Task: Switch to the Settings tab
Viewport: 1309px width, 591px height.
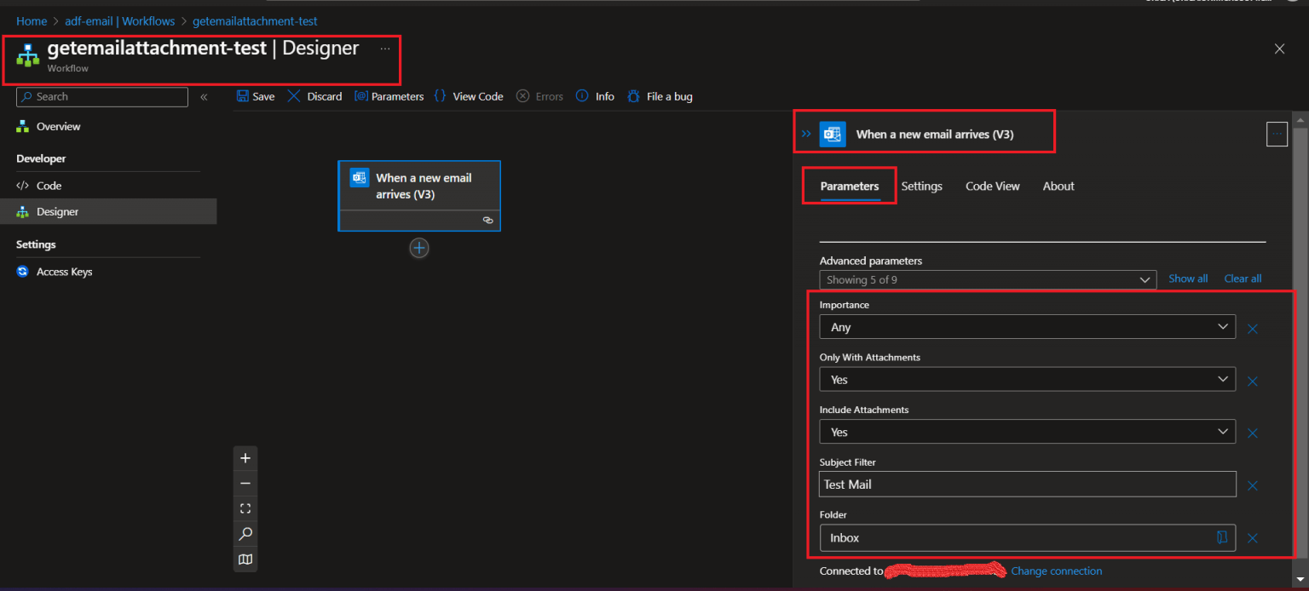Action: [921, 186]
